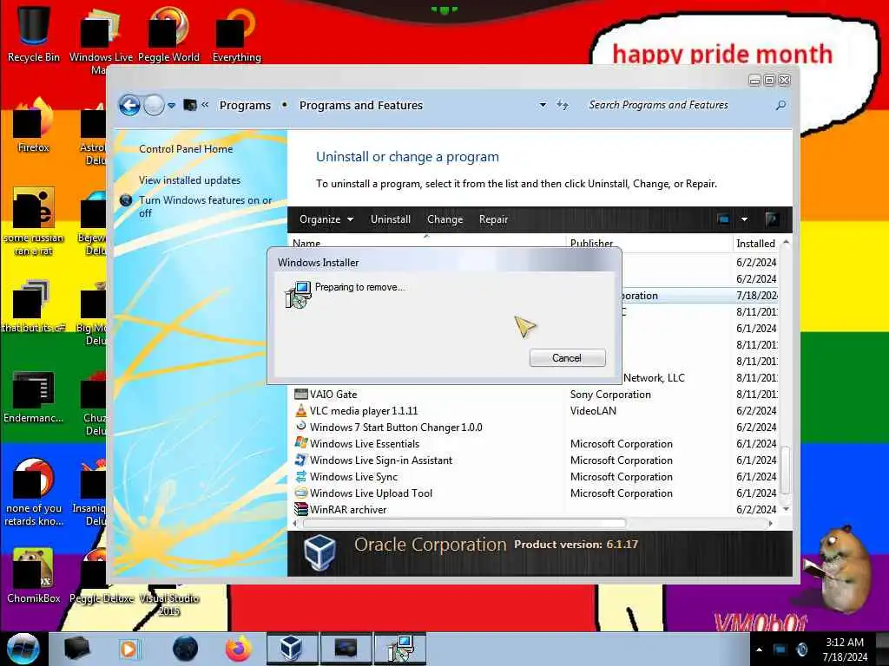Click the help icon in the toolbar
Screen dimensions: 889x666
pyautogui.click(x=772, y=219)
